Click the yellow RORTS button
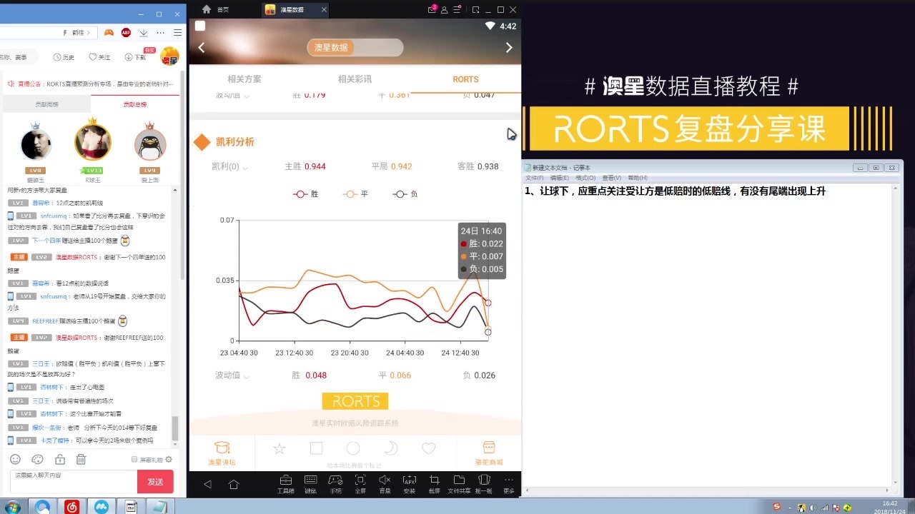 [x=355, y=401]
